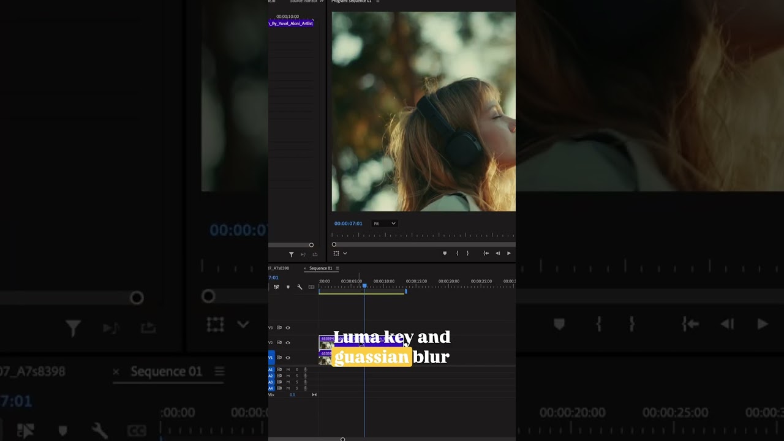This screenshot has width=784, height=441.
Task: Click the Go to In point icon
Action: (x=486, y=253)
